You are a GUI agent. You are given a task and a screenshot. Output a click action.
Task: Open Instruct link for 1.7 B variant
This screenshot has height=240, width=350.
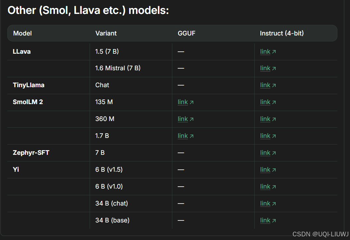point(268,136)
